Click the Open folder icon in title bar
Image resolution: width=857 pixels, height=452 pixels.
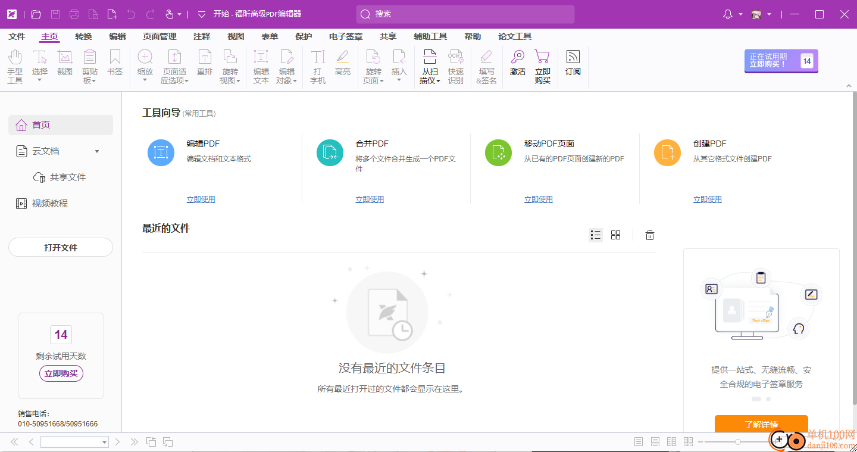click(36, 14)
